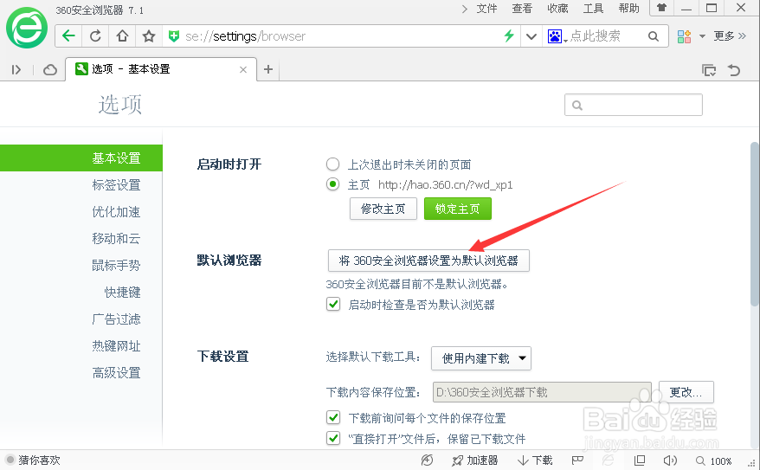Image resolution: width=760 pixels, height=470 pixels.
Task: Open the 工具 menu
Action: (593, 9)
